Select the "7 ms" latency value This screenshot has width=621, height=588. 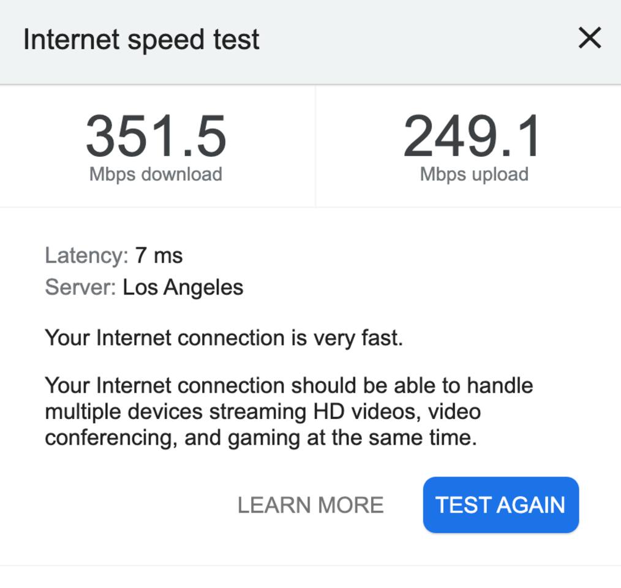pyautogui.click(x=159, y=255)
